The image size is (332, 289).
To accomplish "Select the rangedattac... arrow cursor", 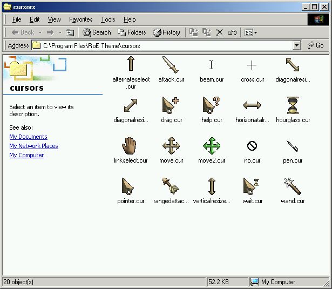I will point(171,186).
